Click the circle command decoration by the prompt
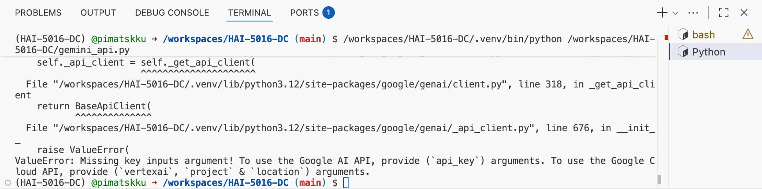 click(x=7, y=183)
